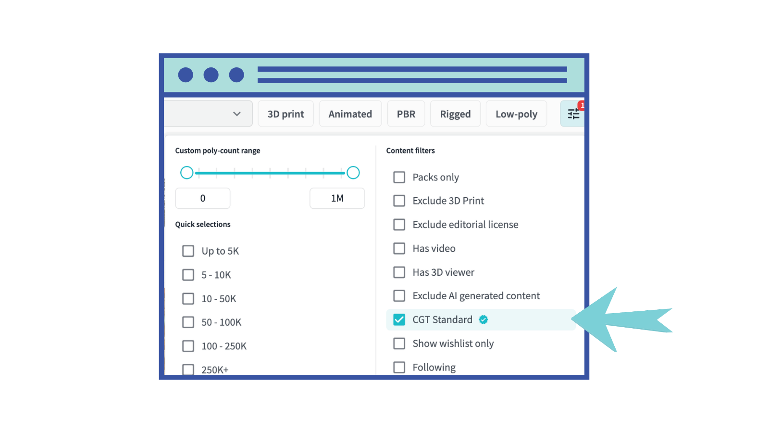Click the right poly-count slider handle
This screenshot has height=433, width=769.
click(x=353, y=173)
